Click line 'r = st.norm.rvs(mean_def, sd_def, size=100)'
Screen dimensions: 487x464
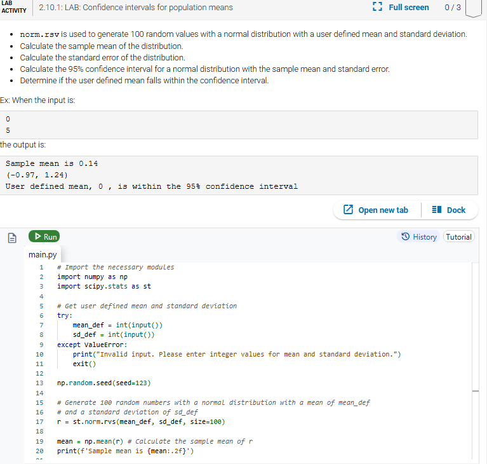(141, 422)
